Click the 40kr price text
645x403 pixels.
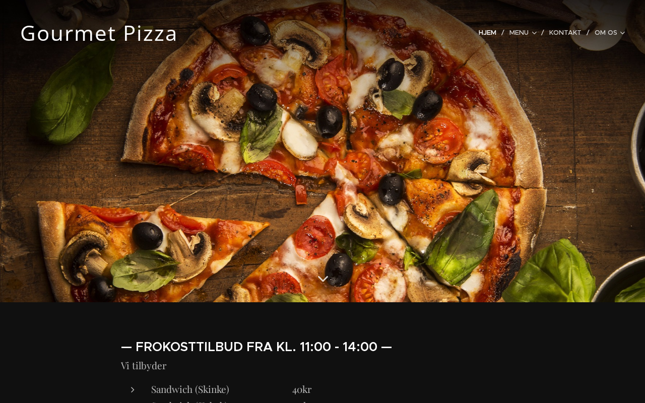[302, 389]
